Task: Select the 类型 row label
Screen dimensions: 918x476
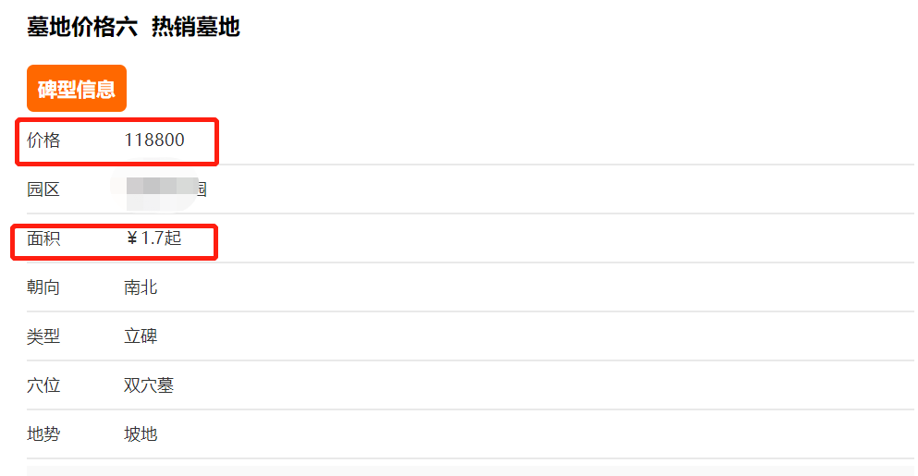Action: pos(43,336)
